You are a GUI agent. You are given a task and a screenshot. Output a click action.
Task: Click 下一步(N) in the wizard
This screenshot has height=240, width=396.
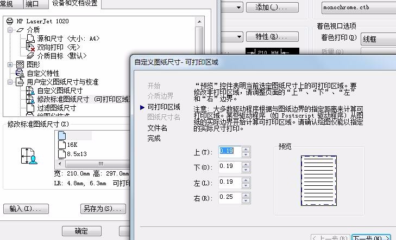pos(371,237)
